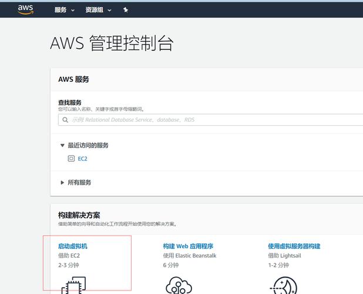Image resolution: width=363 pixels, height=294 pixels.
Task: Click the AWS logo in the header
Action: pyautogui.click(x=26, y=9)
